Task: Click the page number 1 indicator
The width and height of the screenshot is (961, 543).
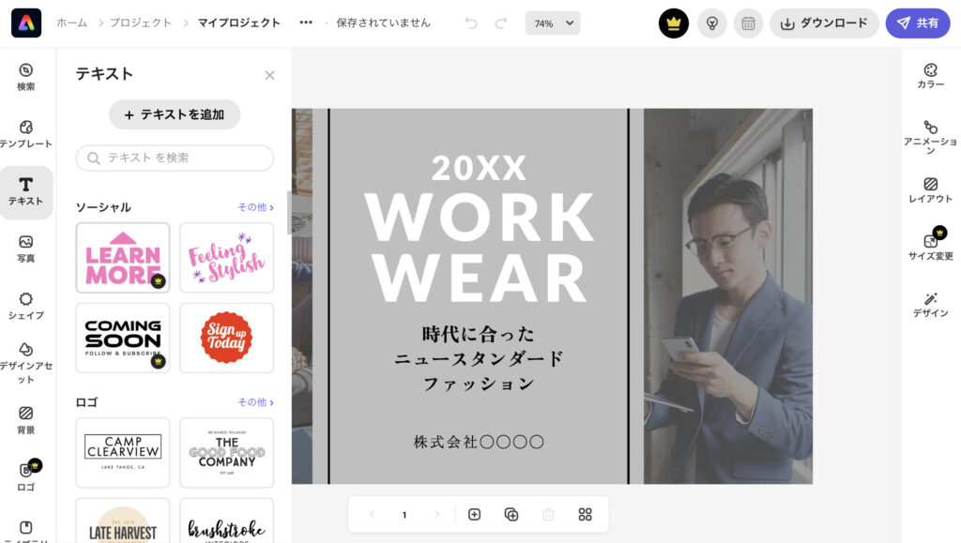Action: pos(404,515)
